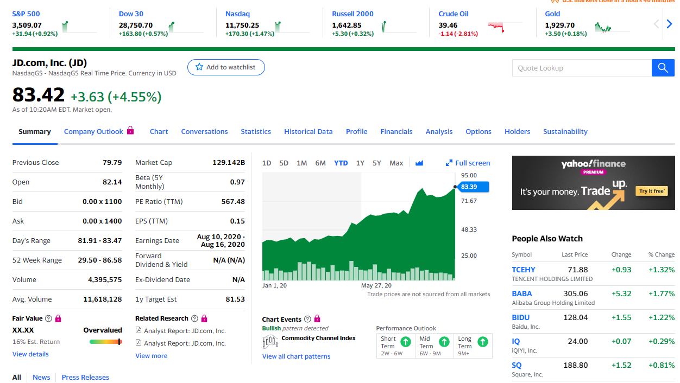Go to the Financials tab
This screenshot has width=680, height=383.
(396, 132)
